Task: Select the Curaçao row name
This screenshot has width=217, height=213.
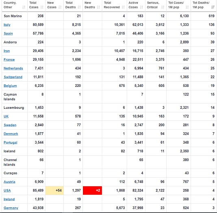Action: point(11,173)
